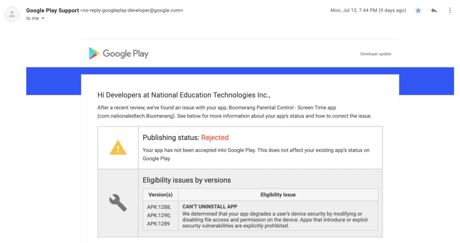This screenshot has width=460, height=243.
Task: Click the wrench icon next to eligibility issues
Action: [x=118, y=203]
